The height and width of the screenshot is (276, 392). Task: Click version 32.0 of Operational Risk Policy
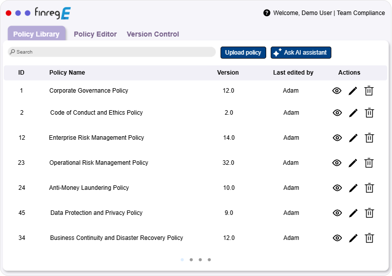pos(228,163)
